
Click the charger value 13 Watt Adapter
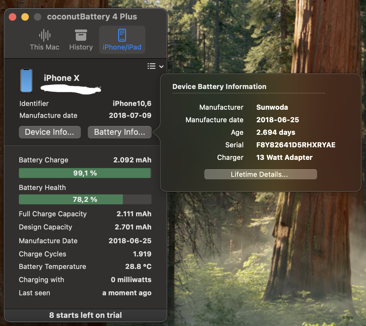click(284, 157)
